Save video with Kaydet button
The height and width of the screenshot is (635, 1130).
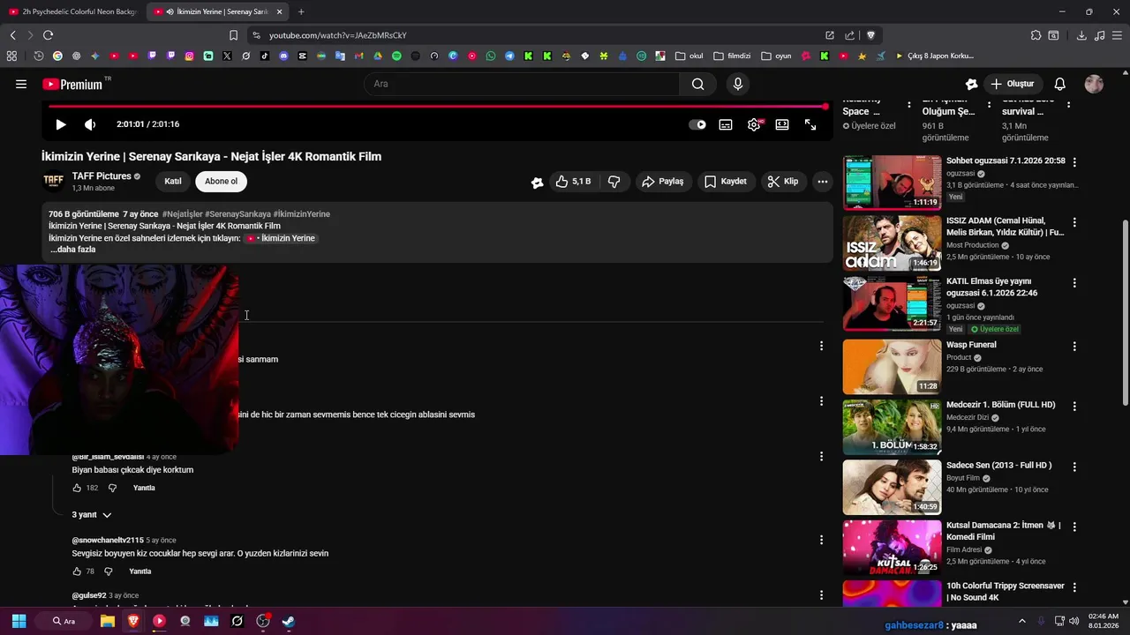click(726, 182)
